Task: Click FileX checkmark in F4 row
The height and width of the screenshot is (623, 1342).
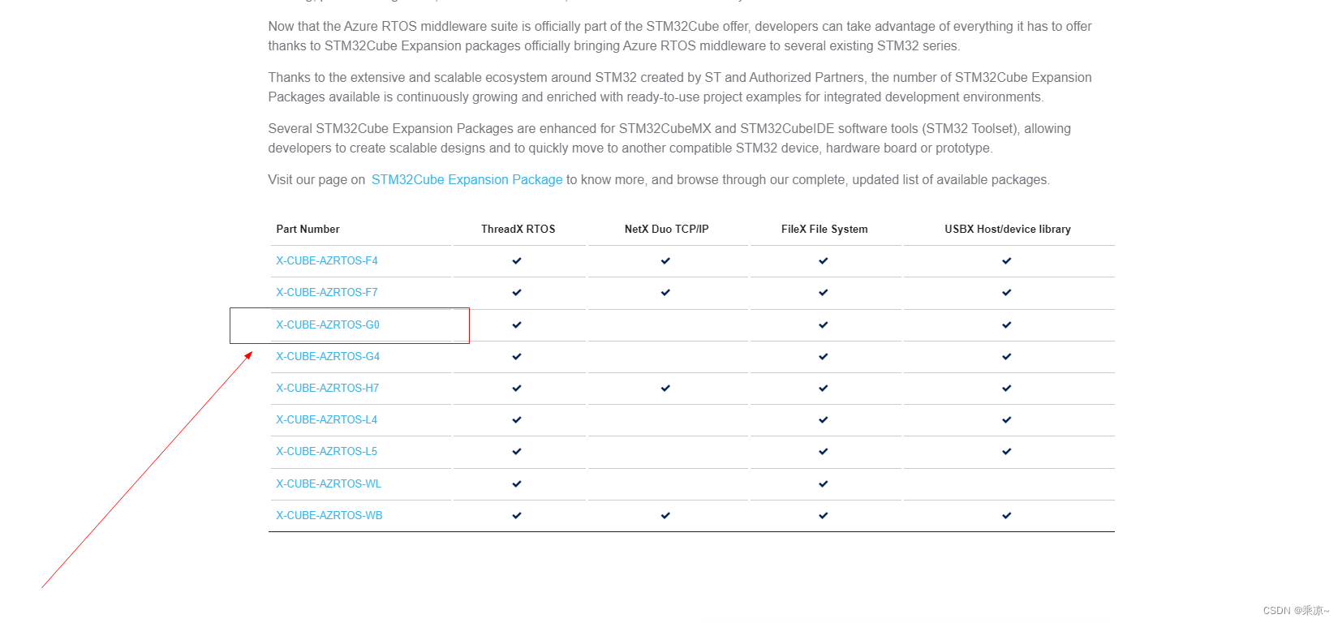Action: (824, 260)
